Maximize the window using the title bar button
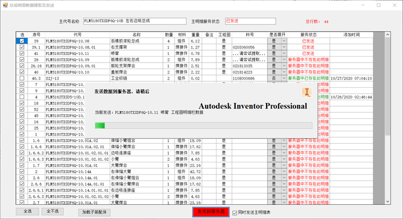403x219 pixels. (x=378, y=5)
